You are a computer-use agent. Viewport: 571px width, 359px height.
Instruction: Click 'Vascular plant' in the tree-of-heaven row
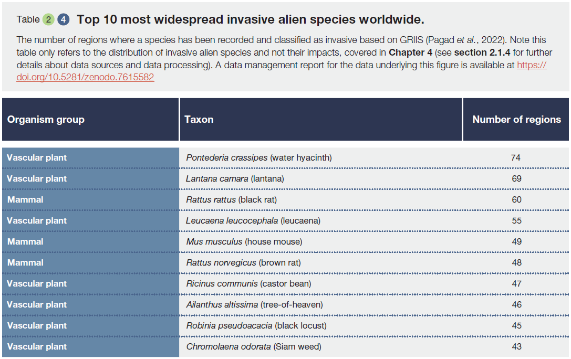(x=37, y=305)
